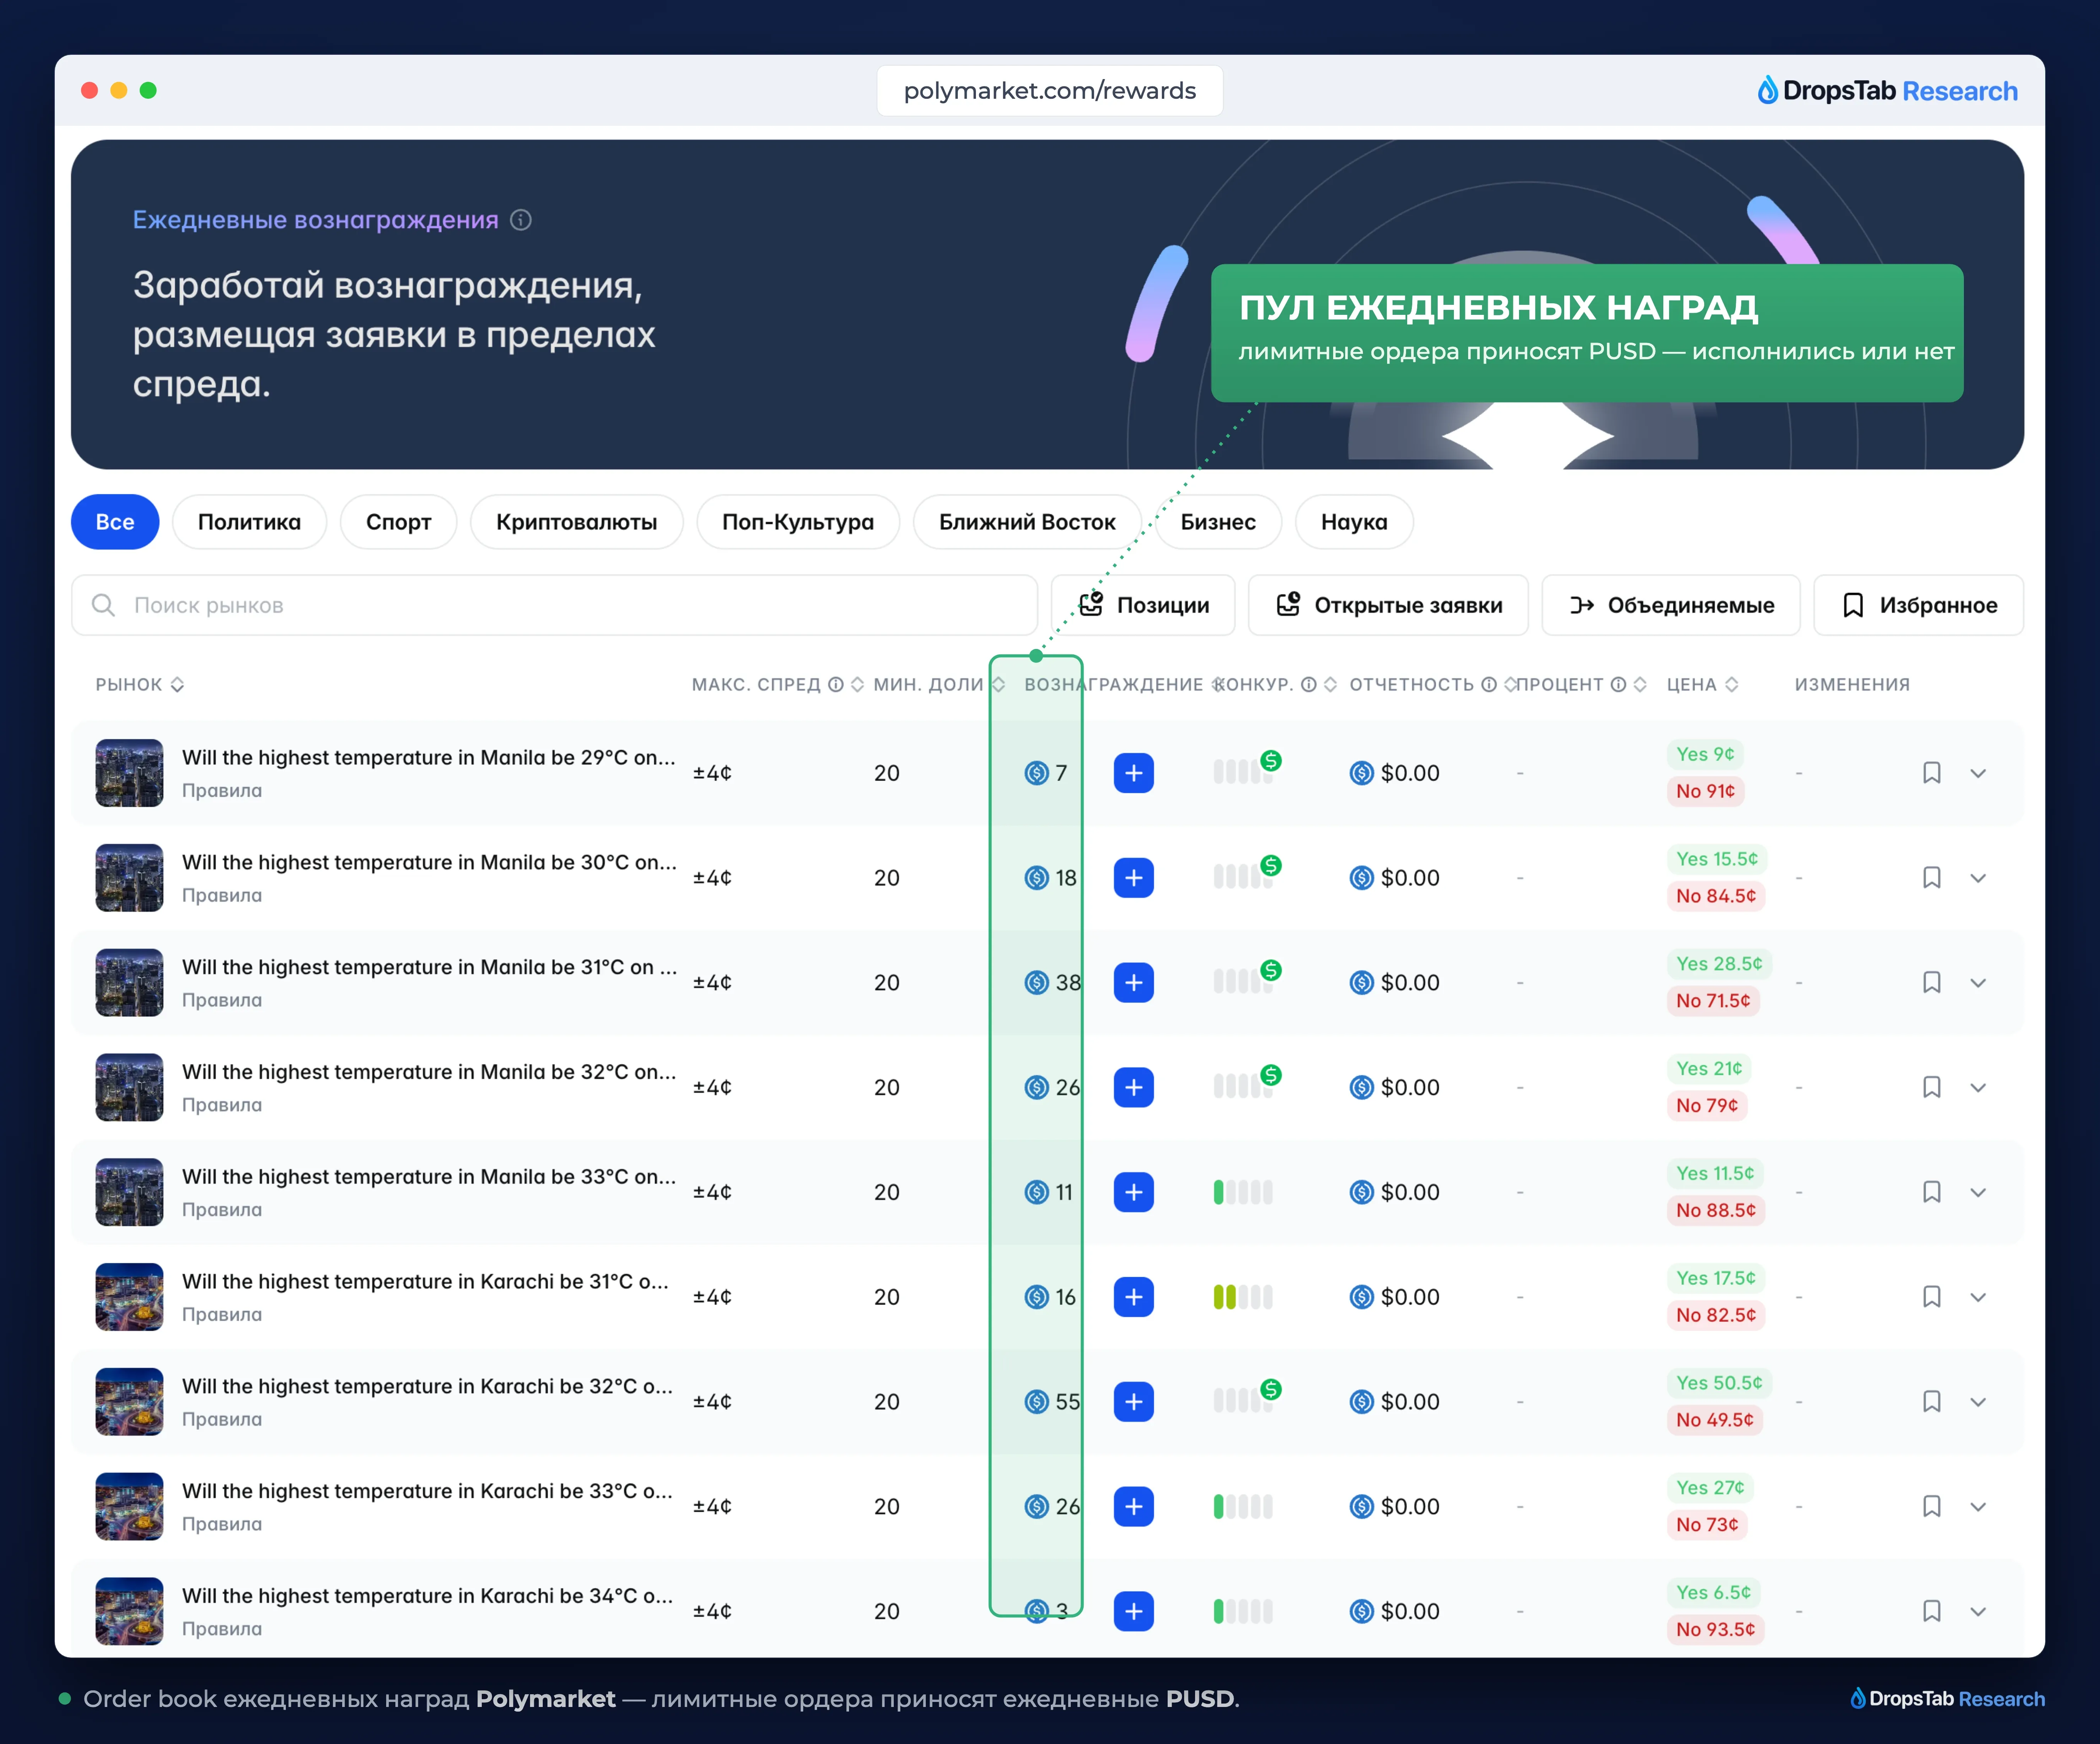
Task: Expand the Manila 31°C market row
Action: tap(1978, 983)
